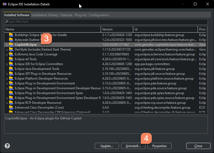This screenshot has height=153, width=214.
Task: Expand the Copilot4Eclipse tree node
Action: point(7,45)
